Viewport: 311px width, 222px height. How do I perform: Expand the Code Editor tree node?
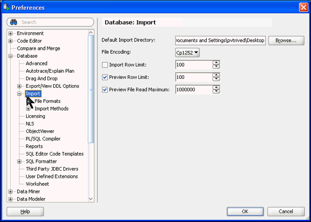(x=10, y=41)
